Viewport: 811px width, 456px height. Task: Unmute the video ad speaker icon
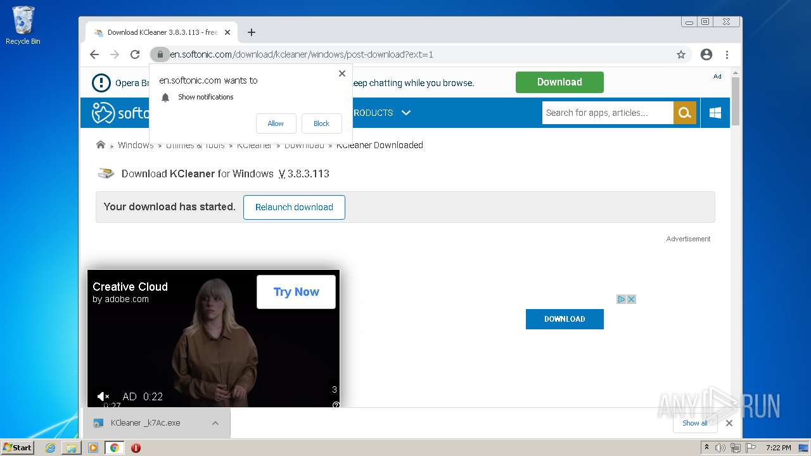103,396
